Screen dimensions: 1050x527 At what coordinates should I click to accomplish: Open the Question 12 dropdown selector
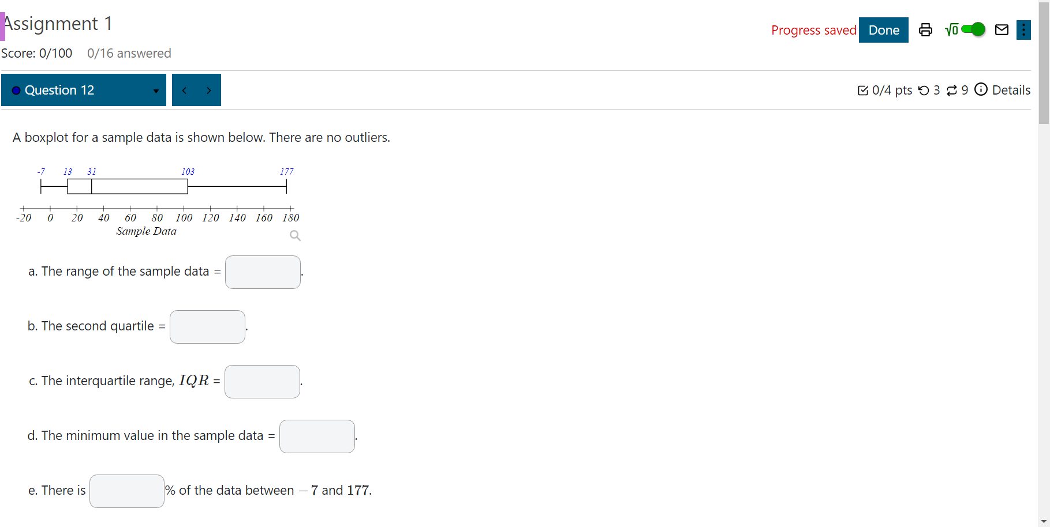coord(155,91)
